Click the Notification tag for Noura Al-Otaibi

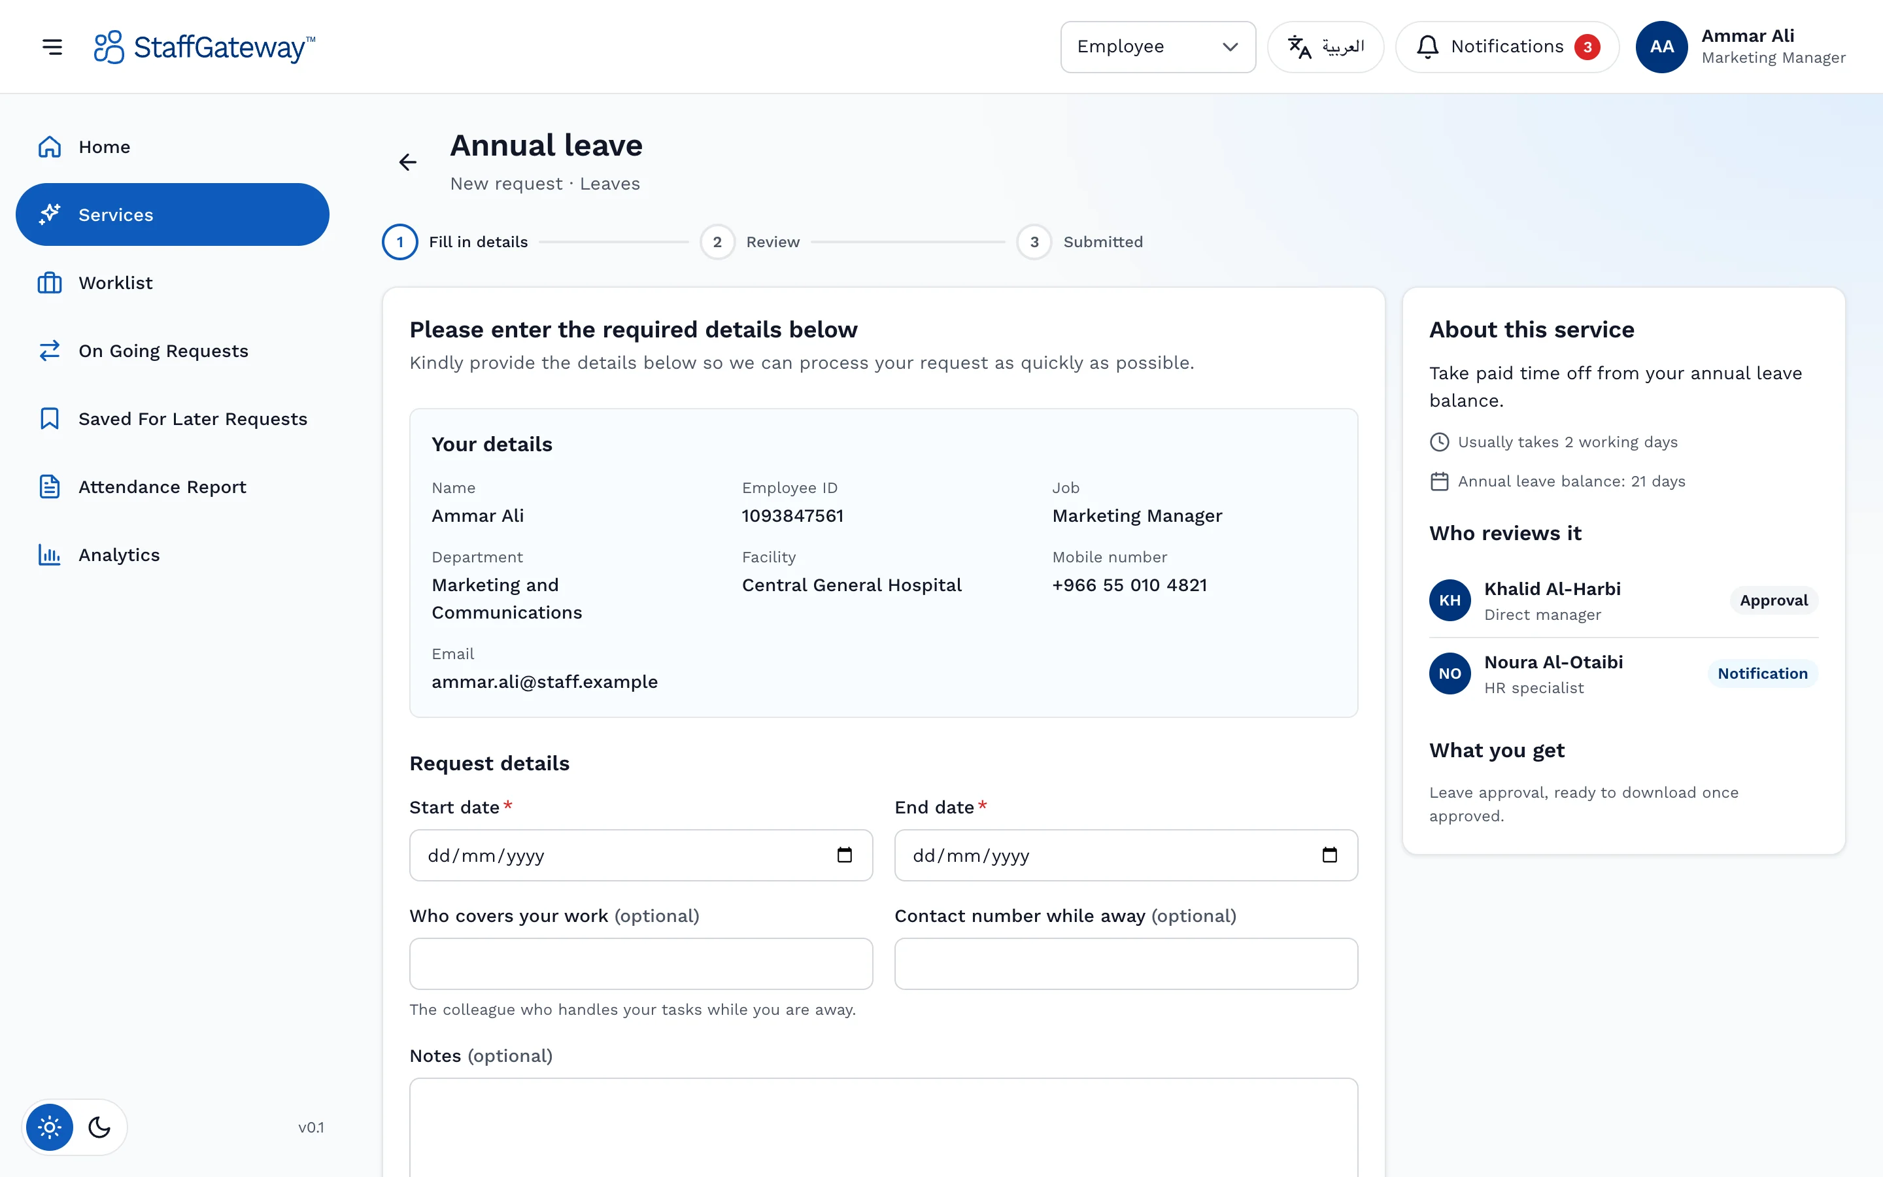coord(1763,674)
